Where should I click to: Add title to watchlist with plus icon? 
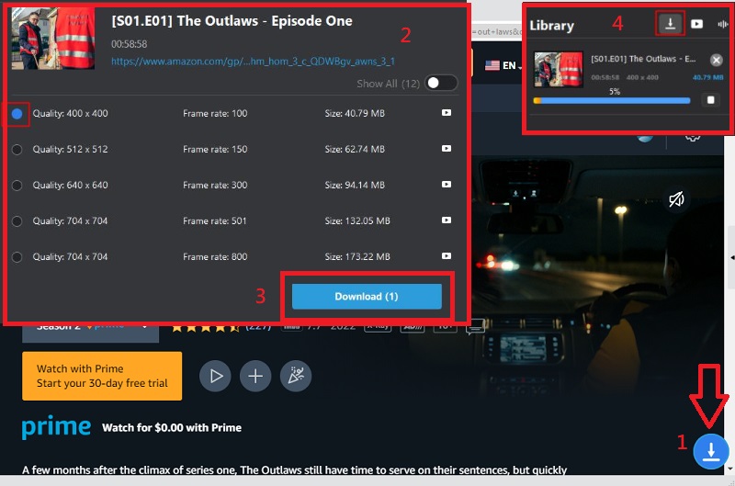click(x=255, y=376)
